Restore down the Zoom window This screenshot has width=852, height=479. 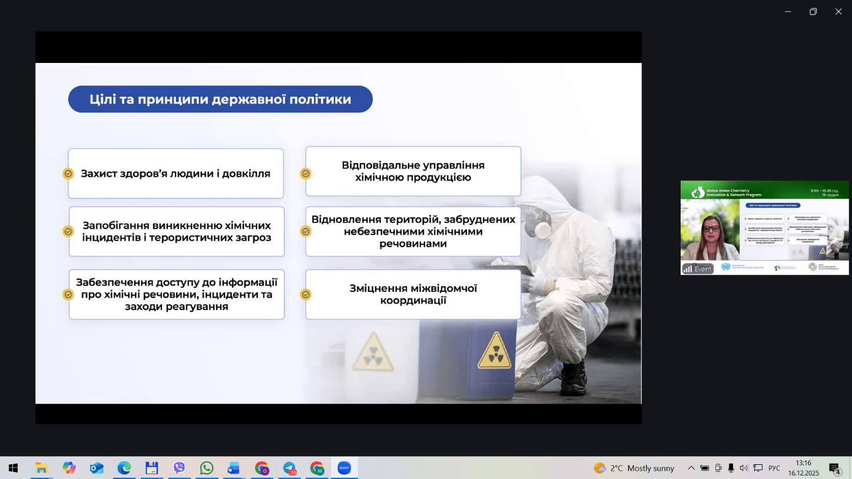[x=813, y=12]
